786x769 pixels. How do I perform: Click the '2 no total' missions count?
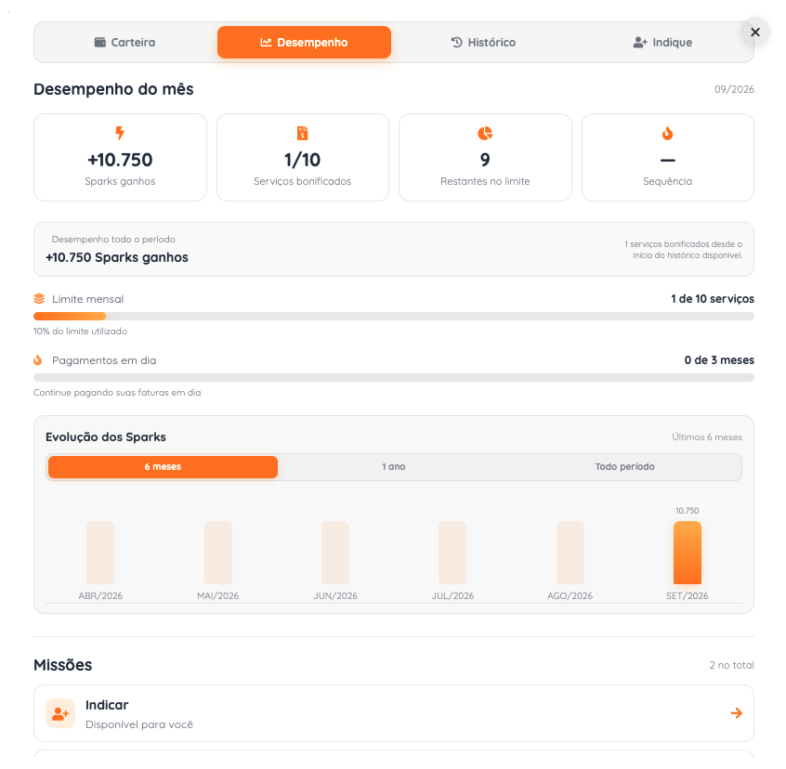(x=731, y=665)
